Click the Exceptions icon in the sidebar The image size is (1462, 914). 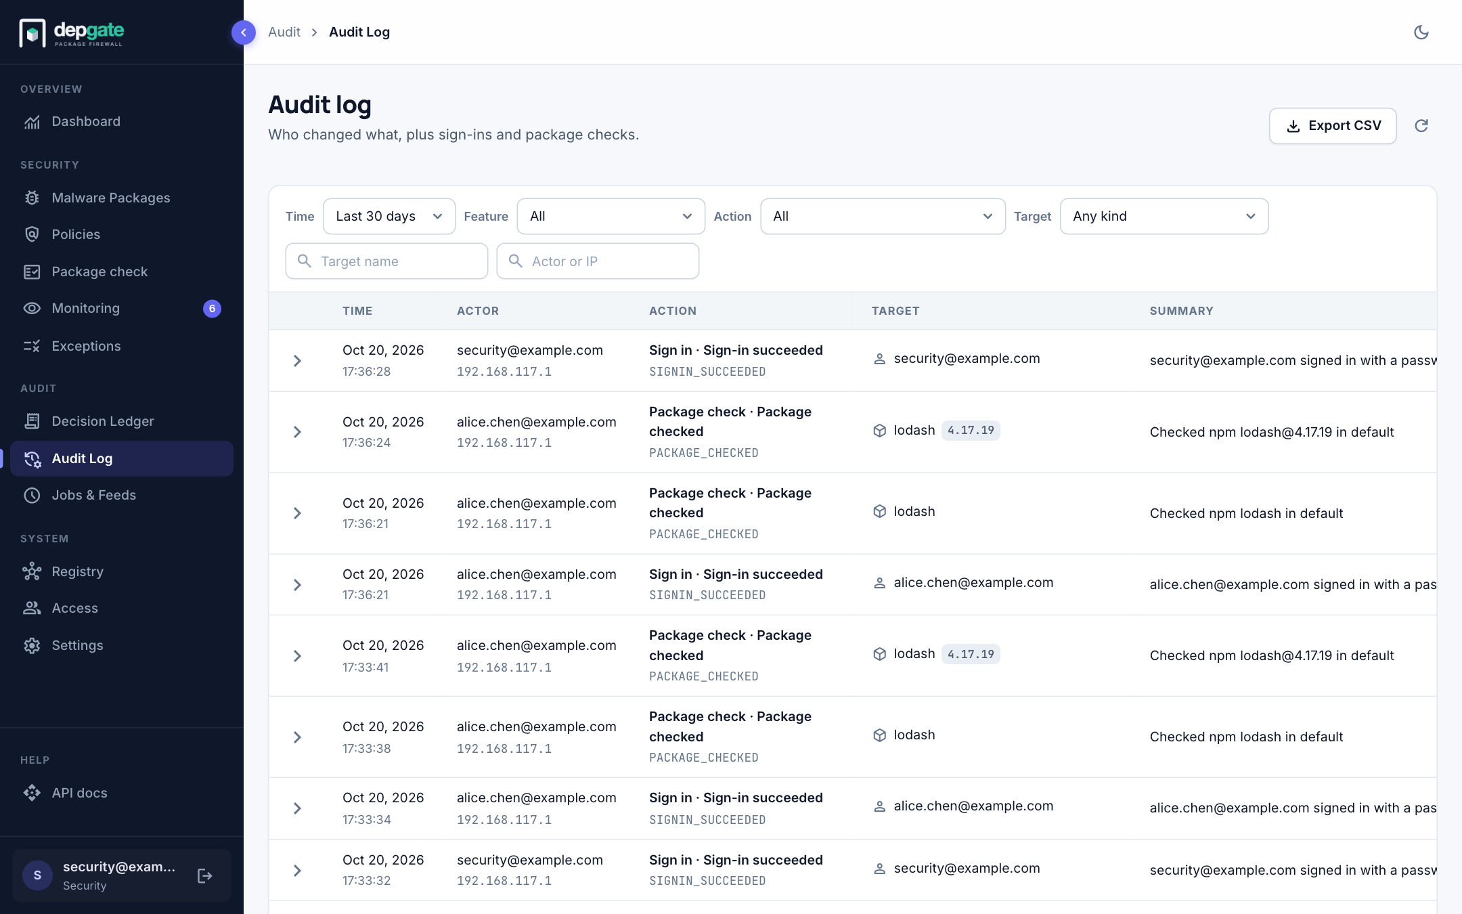(x=32, y=346)
